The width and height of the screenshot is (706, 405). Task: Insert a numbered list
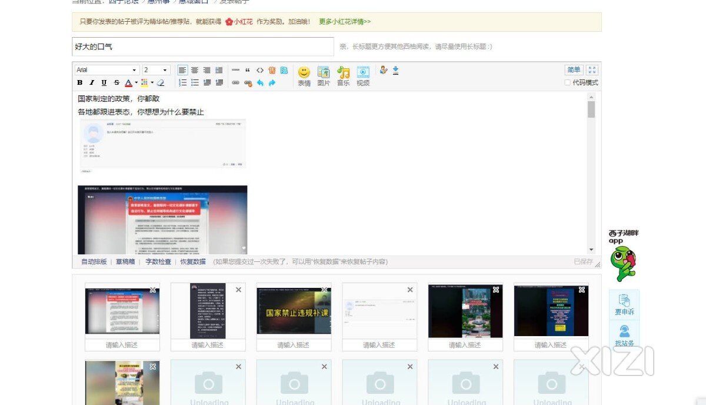point(182,83)
